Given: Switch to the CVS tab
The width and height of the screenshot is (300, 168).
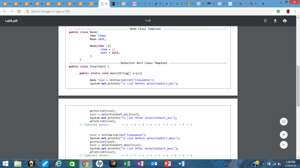Looking at the screenshot, I should tap(136, 3).
